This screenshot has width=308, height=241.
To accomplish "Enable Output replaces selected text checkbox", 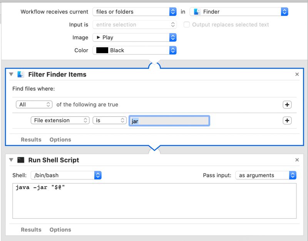I will [x=187, y=25].
